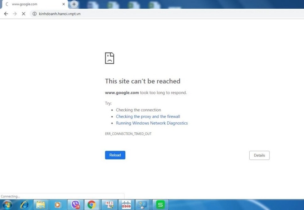The image size is (304, 210).
Task: Open Windows Explorer folder in taskbar
Action: click(x=41, y=205)
